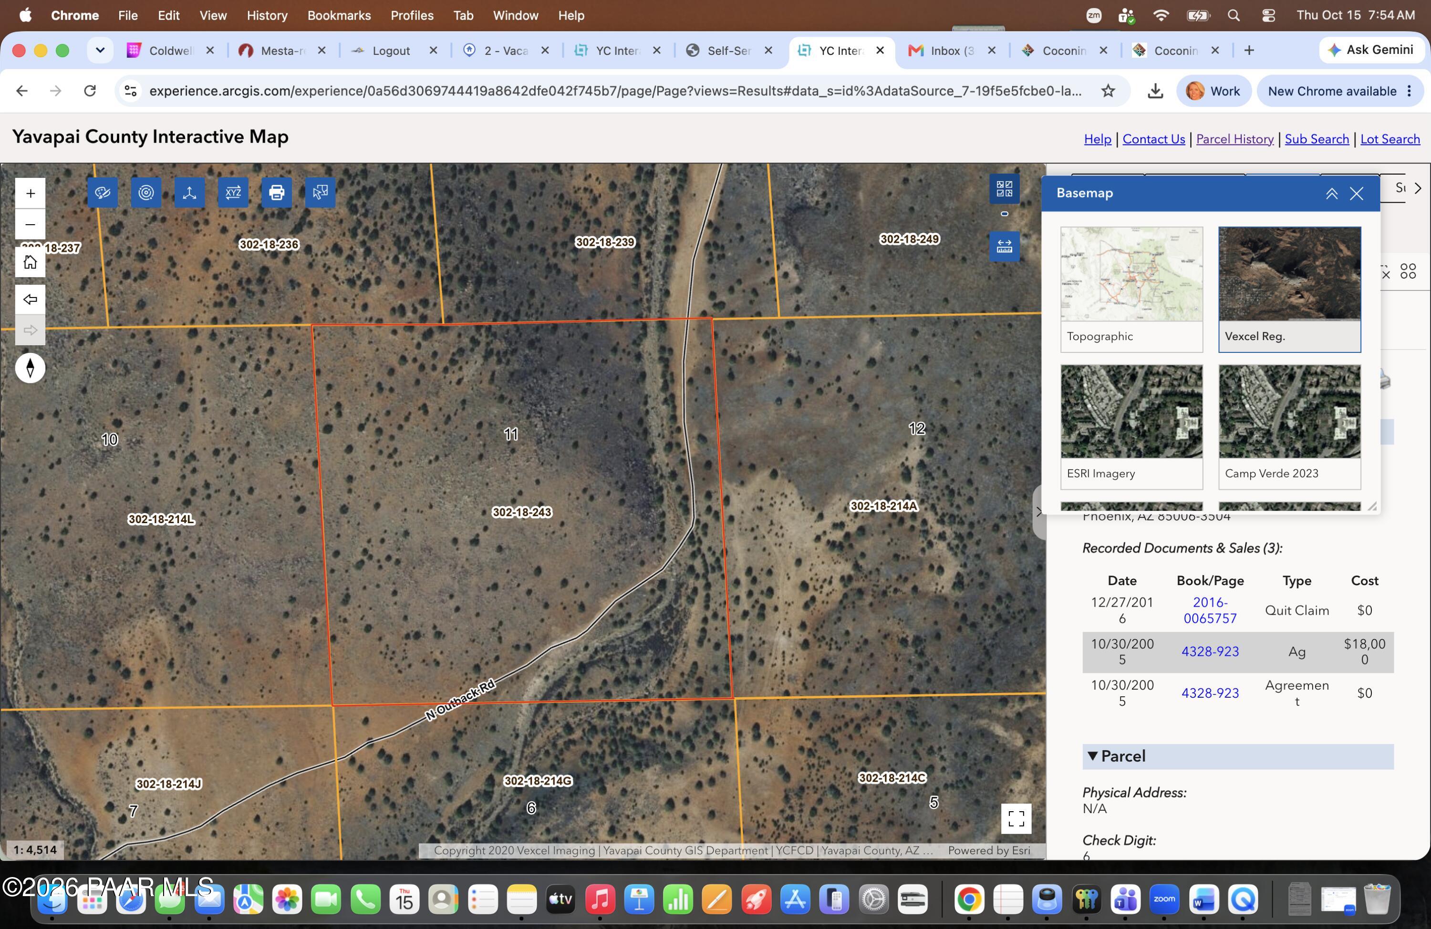Open Chrome tab search dropdown

(x=101, y=51)
